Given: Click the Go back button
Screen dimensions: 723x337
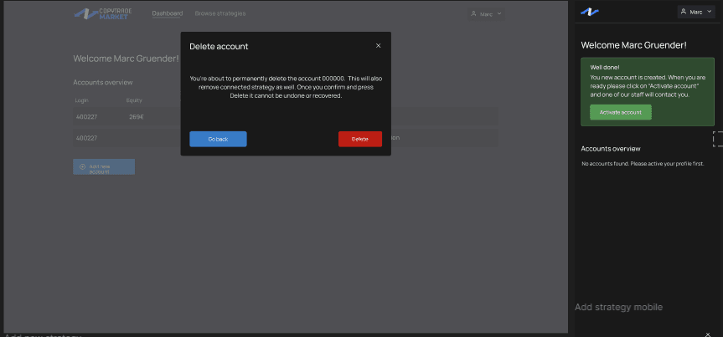Looking at the screenshot, I should (x=218, y=139).
